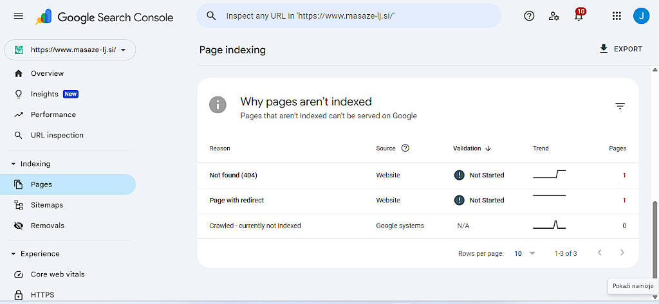Collapse the Indexing section
This screenshot has width=659, height=304.
click(x=14, y=164)
